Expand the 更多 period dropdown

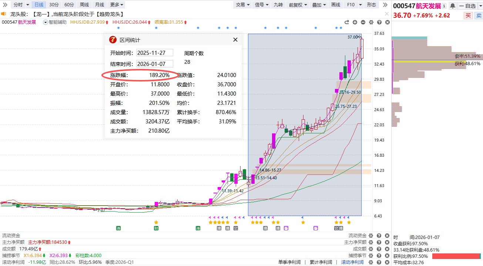[x=117, y=5]
